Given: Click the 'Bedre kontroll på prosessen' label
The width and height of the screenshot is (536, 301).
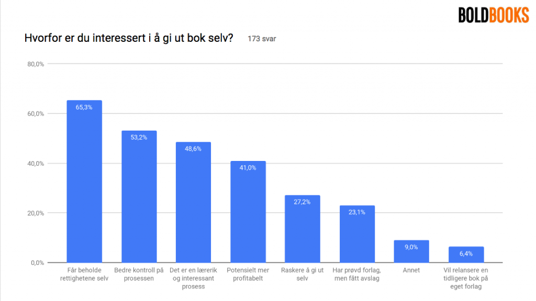Looking at the screenshot, I should [x=139, y=274].
